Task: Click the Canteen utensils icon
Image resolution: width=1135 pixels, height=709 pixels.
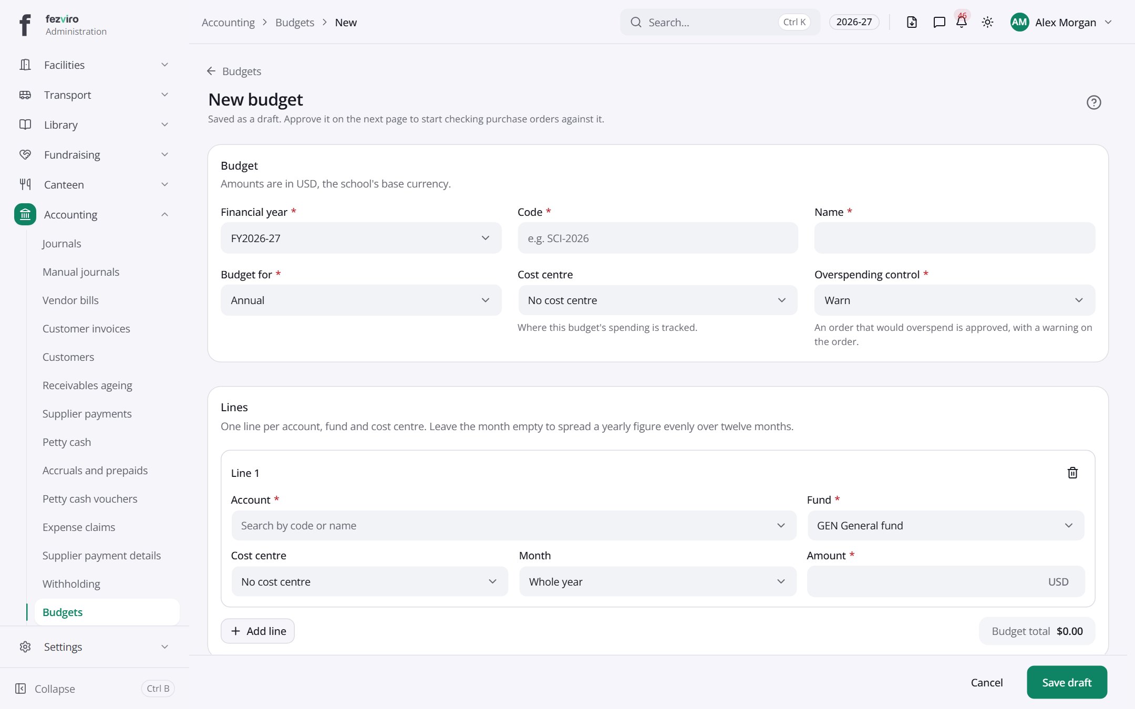Action: (25, 184)
